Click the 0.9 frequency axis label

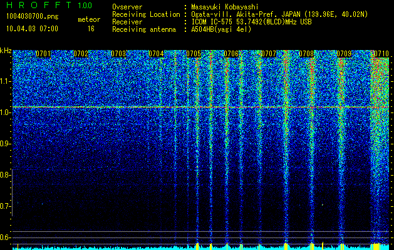(x=5, y=144)
